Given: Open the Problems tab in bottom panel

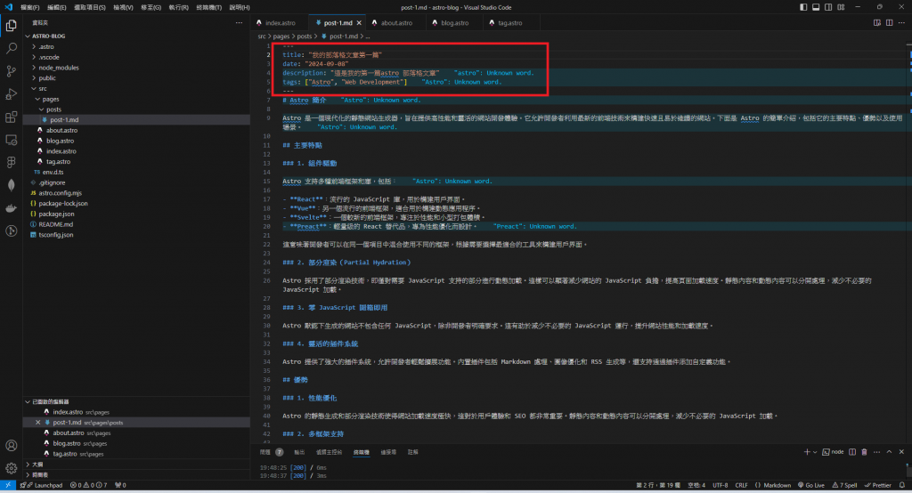Looking at the screenshot, I should 271,452.
